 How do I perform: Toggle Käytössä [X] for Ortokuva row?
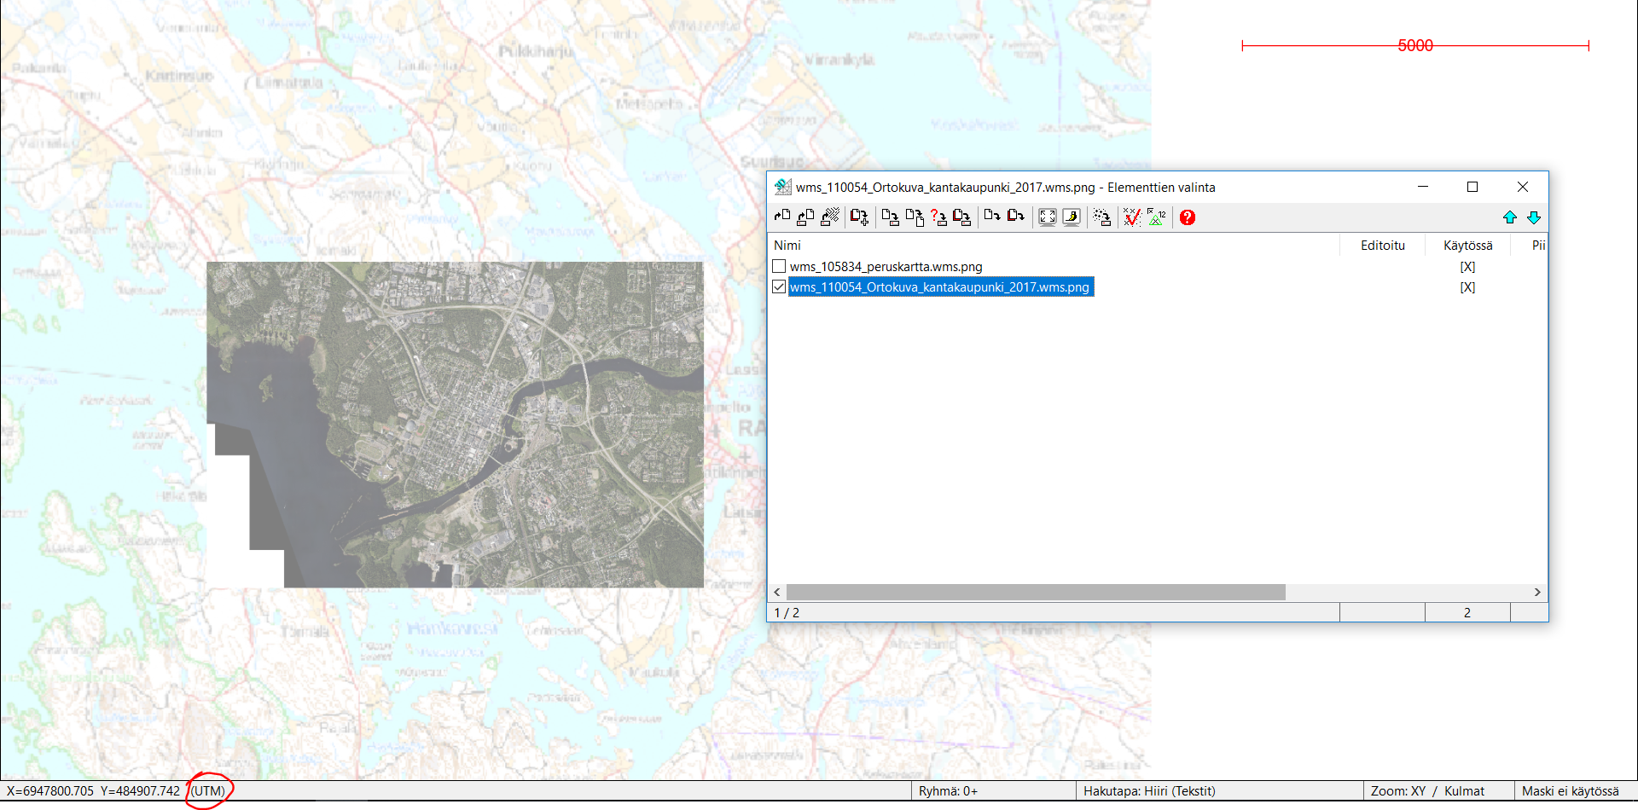tap(1467, 287)
